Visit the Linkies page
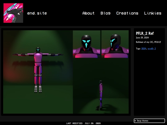This screenshot has width=167, height=125. [x=153, y=13]
